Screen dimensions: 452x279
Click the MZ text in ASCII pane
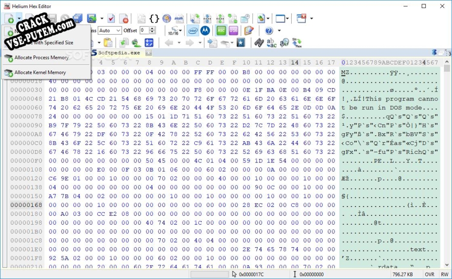pos(345,73)
